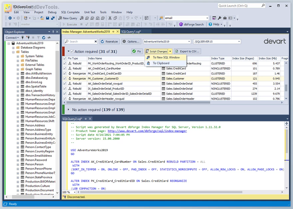Viewport: 293px width, 209px height.
Task: Click the Fix button
Action: (137, 51)
